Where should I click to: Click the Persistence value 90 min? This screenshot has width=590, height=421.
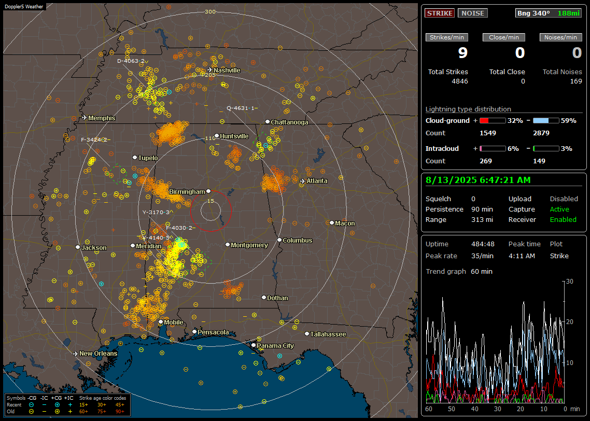(x=482, y=209)
